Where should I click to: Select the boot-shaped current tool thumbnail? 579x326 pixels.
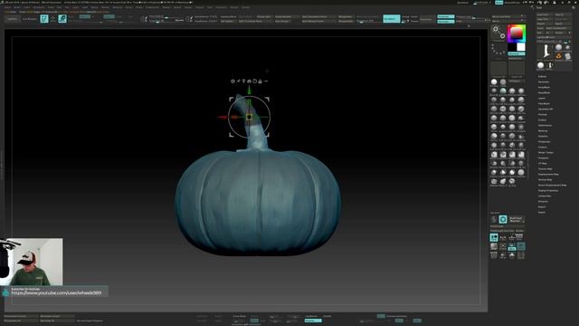[545, 52]
